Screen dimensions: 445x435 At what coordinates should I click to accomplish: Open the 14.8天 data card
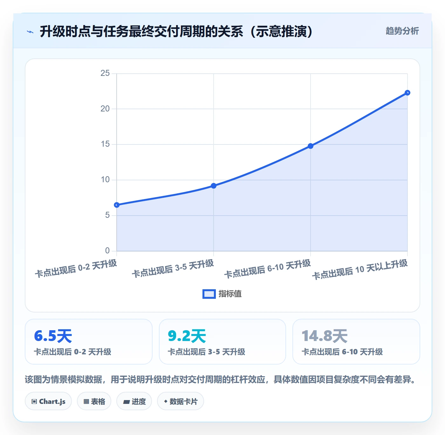(356, 342)
